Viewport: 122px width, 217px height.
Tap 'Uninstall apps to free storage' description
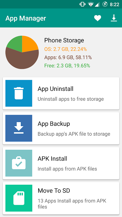point(71,99)
